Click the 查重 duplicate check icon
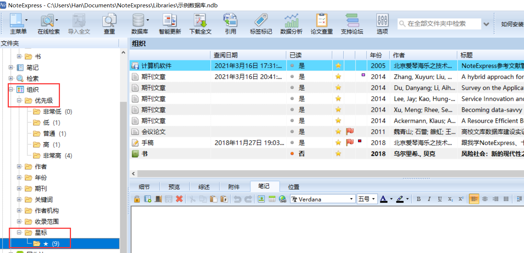 click(109, 24)
